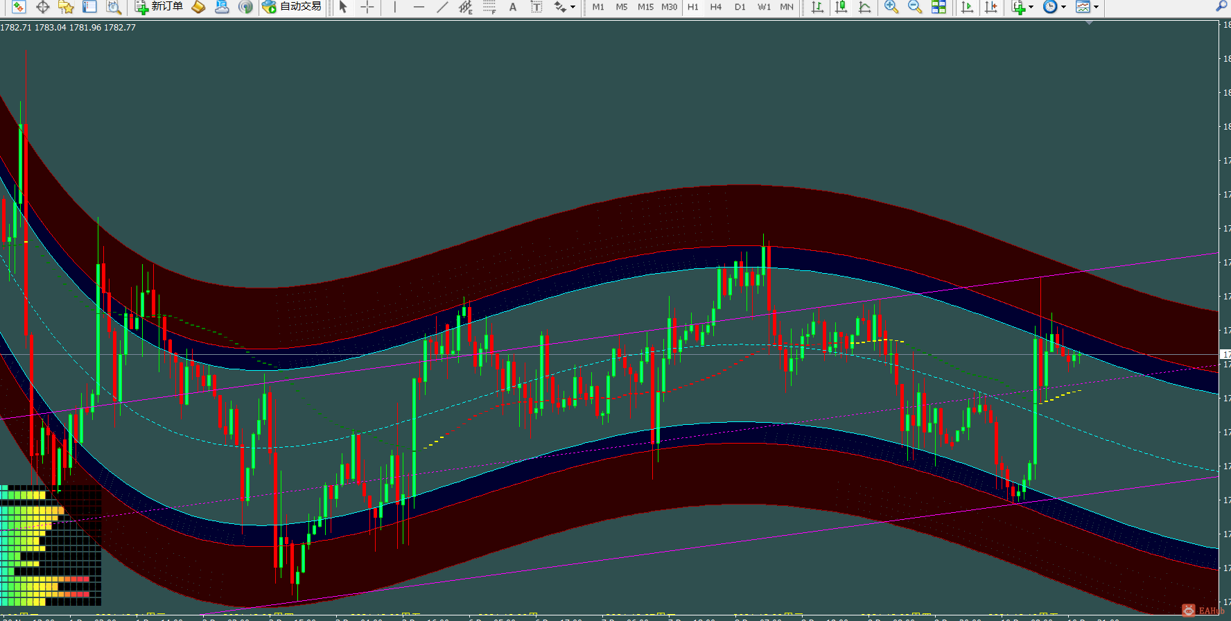
Task: Open the virtual hosting cloud icon
Action: 222,7
